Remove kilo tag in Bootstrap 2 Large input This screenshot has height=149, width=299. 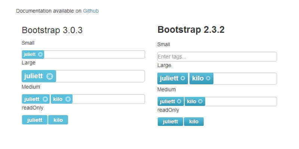[208, 78]
